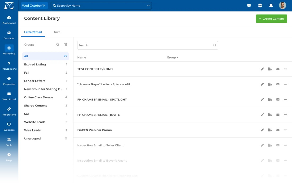Viewport: 292px width, 186px height.
Task: Edit FH CHAMBER EMAIL - INVITE
Action: coord(262,115)
